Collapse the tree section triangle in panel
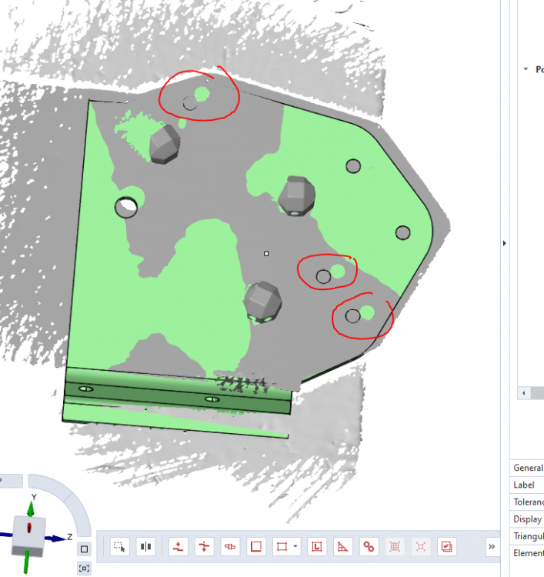Image resolution: width=544 pixels, height=577 pixels. click(x=526, y=69)
